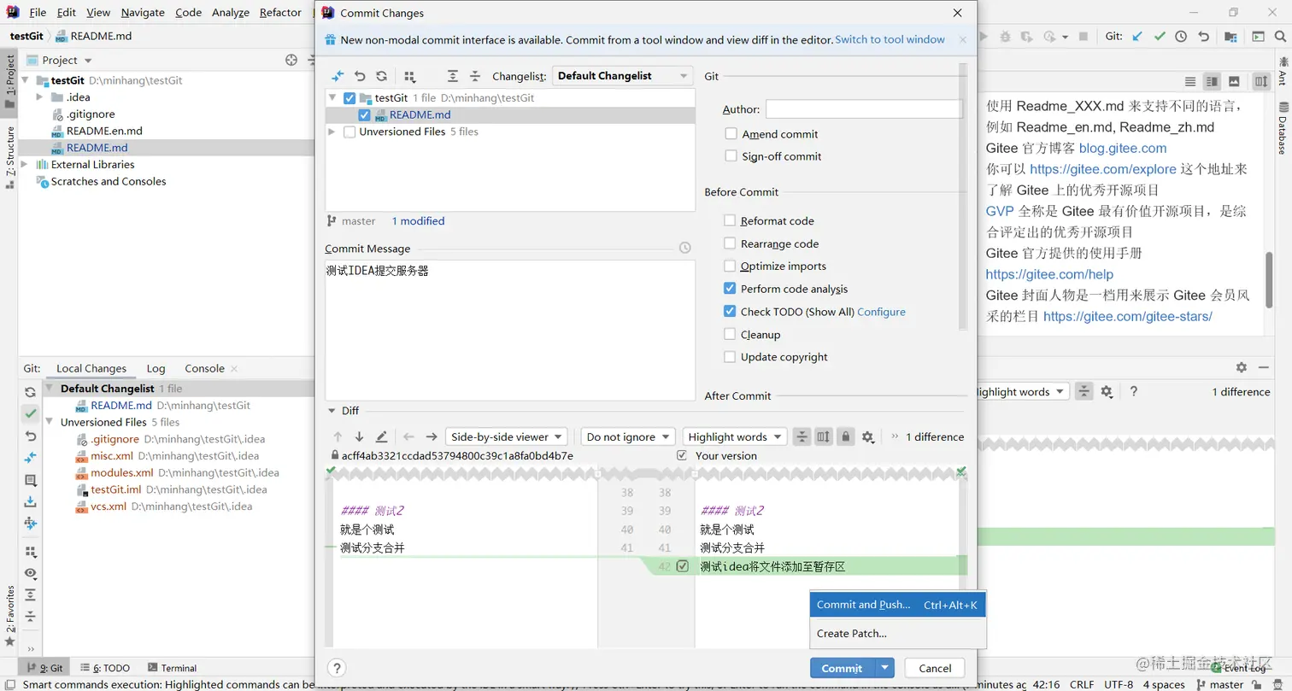
Task: Open Git tool window settings gear
Action: coord(1241,367)
